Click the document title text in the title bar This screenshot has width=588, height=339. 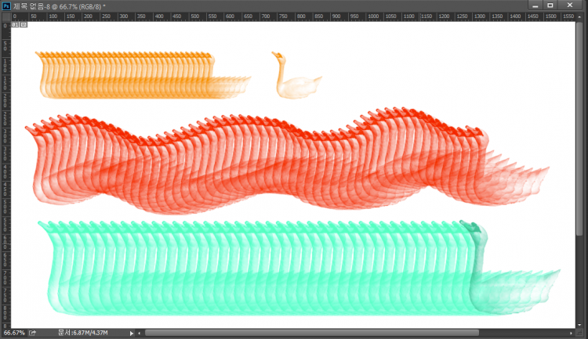coord(60,6)
